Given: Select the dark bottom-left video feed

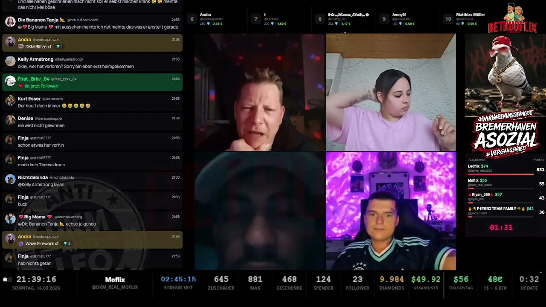Looking at the screenshot, I should point(259,211).
